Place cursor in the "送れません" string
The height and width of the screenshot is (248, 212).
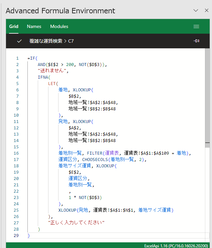[x=53, y=71]
